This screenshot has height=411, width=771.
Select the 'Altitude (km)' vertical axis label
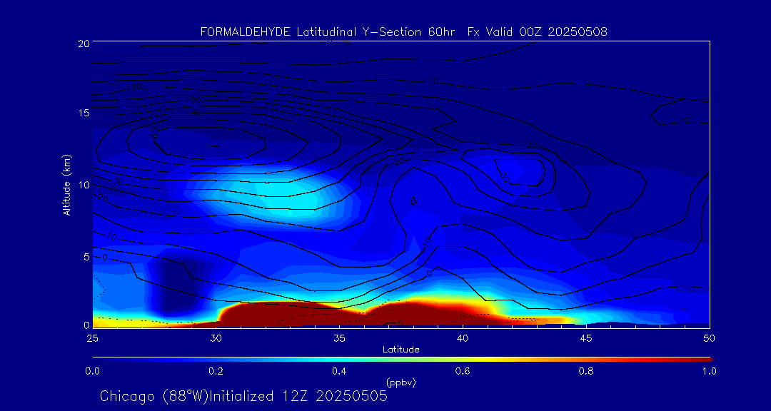(66, 185)
